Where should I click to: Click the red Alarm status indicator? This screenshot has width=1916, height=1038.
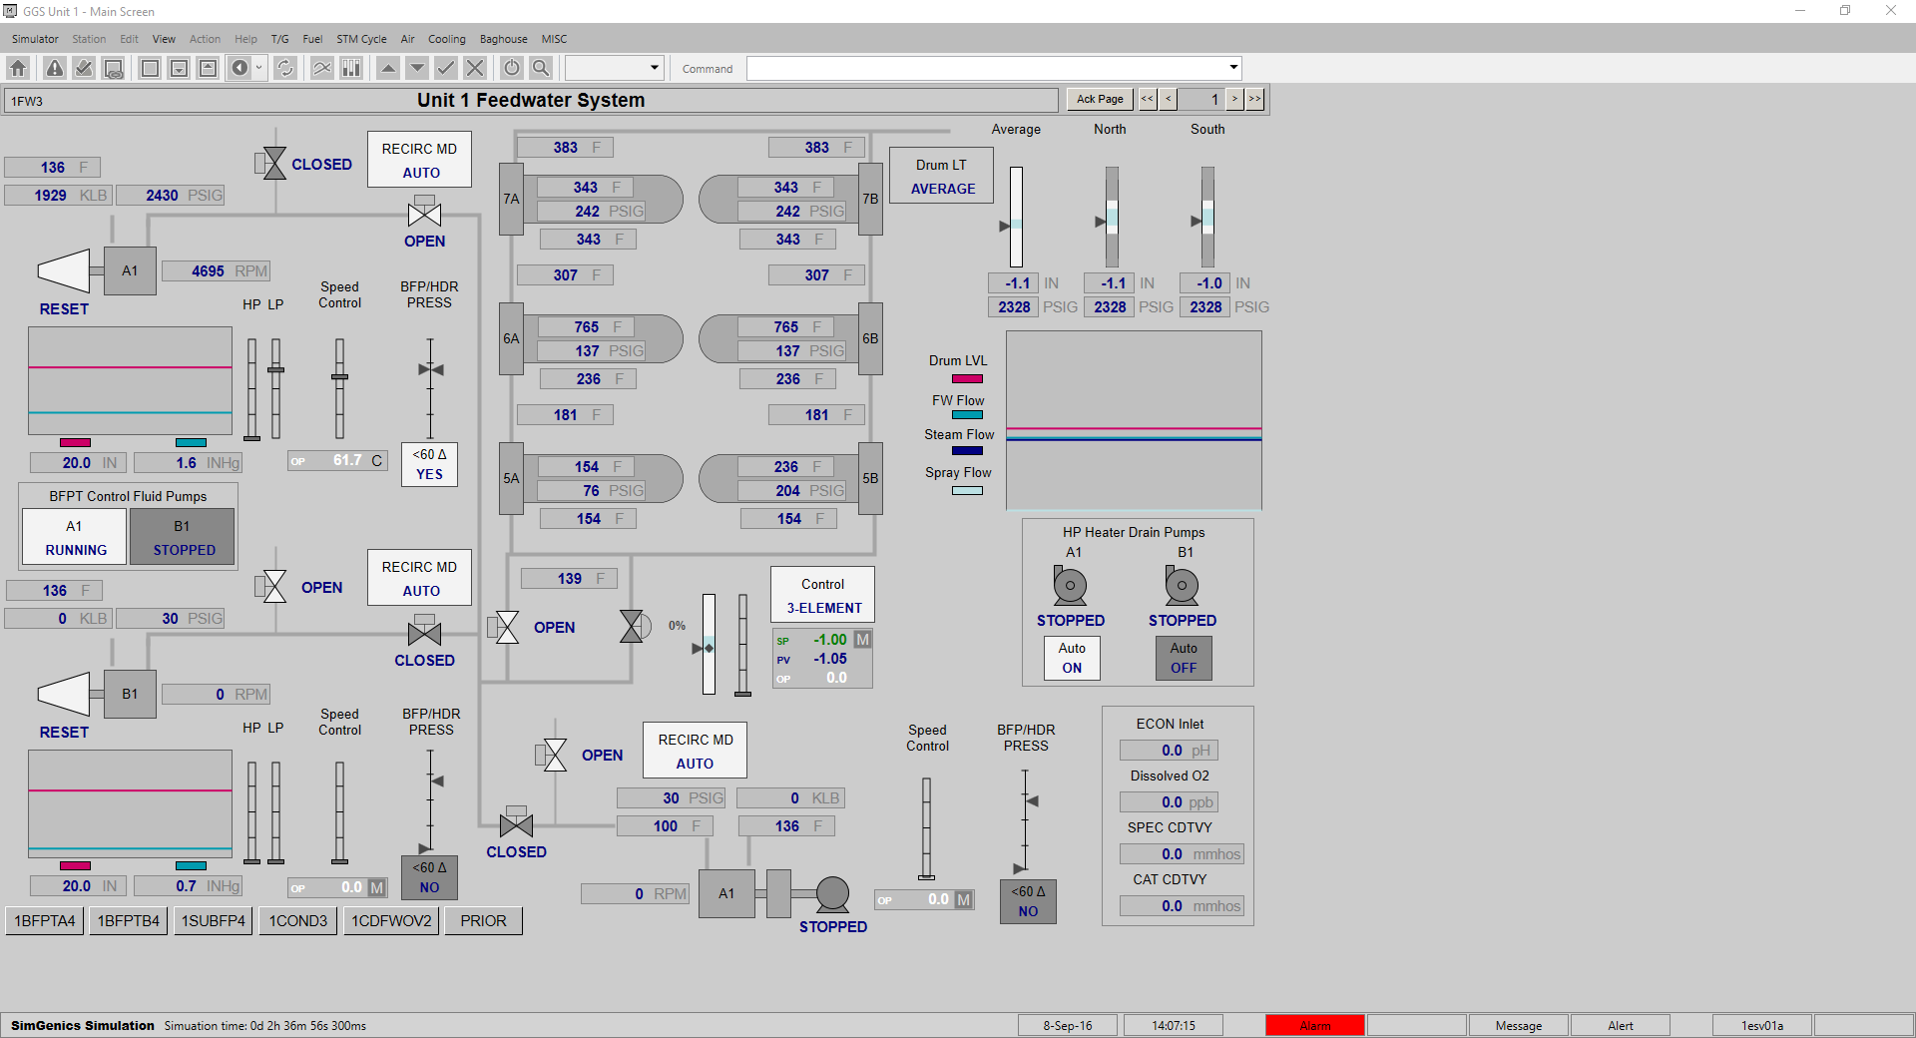point(1314,1025)
